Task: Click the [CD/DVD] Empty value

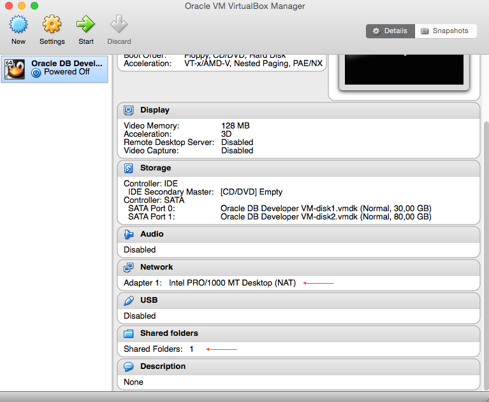Action: click(x=251, y=192)
